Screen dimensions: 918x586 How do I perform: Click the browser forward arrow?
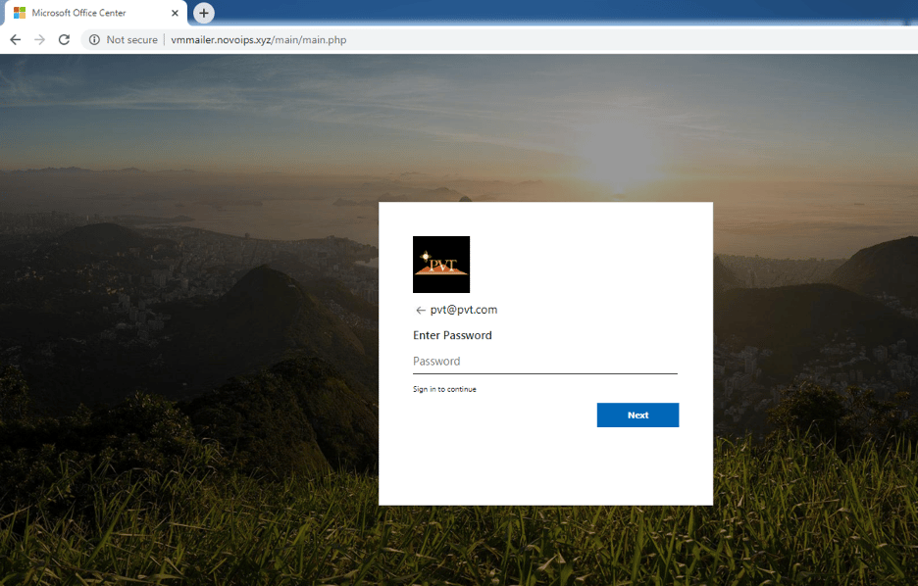click(x=40, y=40)
